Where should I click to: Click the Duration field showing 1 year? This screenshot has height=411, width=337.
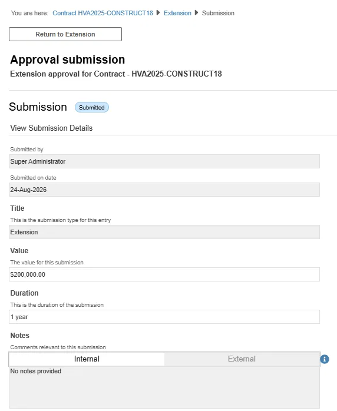[x=164, y=317]
